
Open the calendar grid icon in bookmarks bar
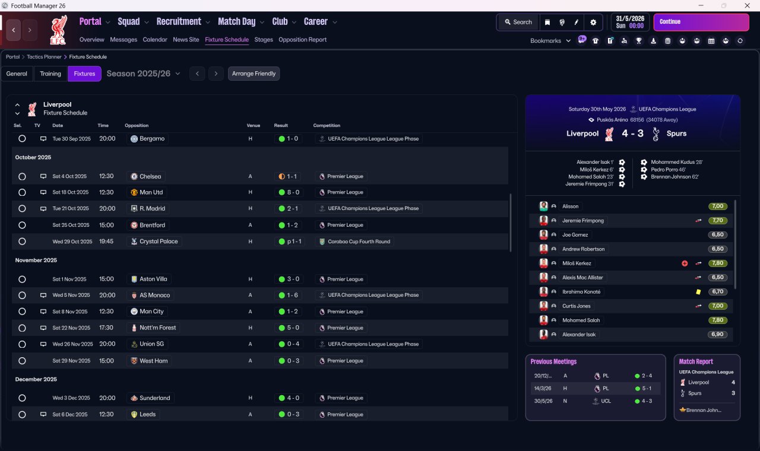[711, 41]
